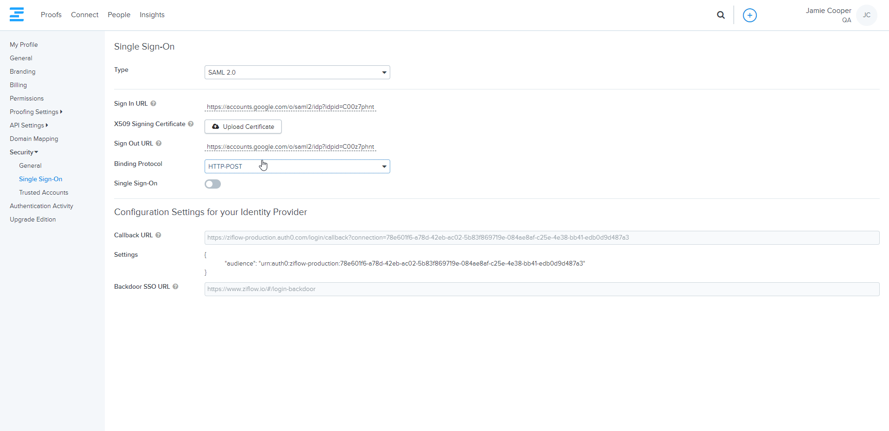
Task: Click the Ziflow logo icon
Action: (17, 14)
